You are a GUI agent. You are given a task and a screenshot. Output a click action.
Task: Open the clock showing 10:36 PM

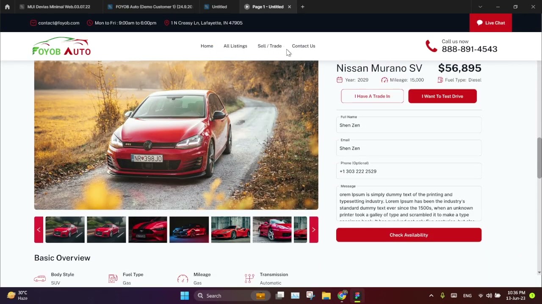click(516, 296)
